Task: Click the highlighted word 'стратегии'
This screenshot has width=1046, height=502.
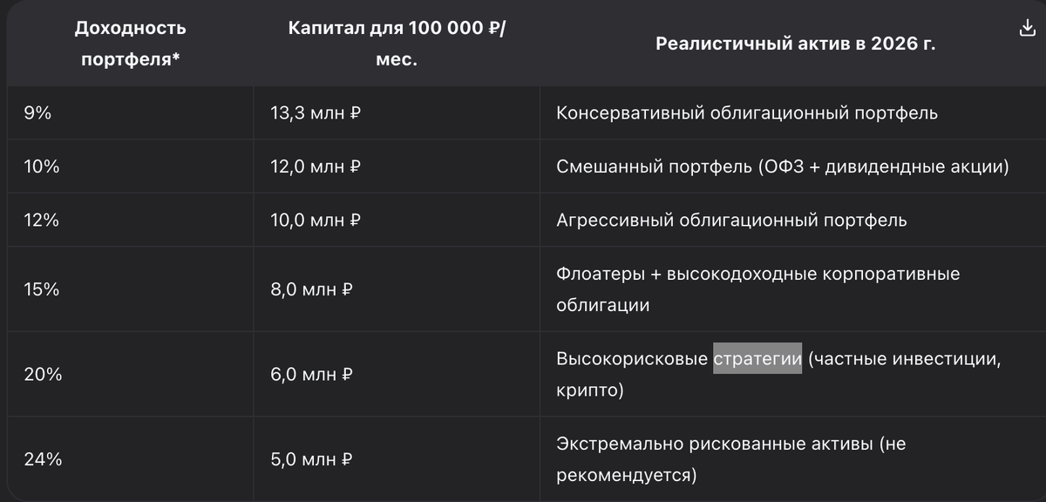Action: (757, 359)
